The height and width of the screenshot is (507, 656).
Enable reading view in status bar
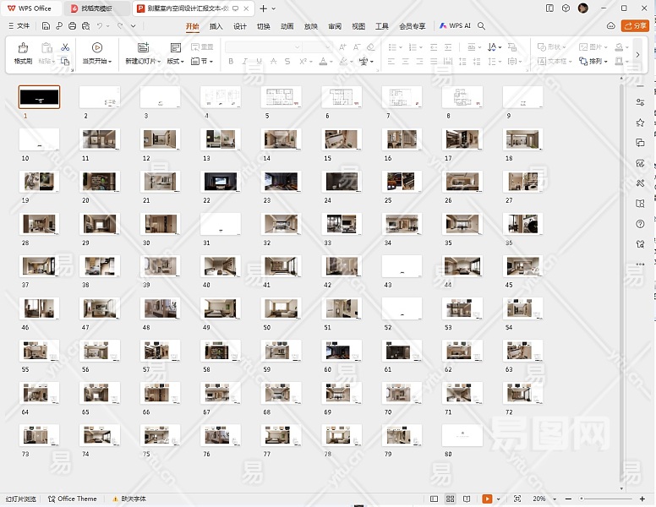pyautogui.click(x=466, y=499)
